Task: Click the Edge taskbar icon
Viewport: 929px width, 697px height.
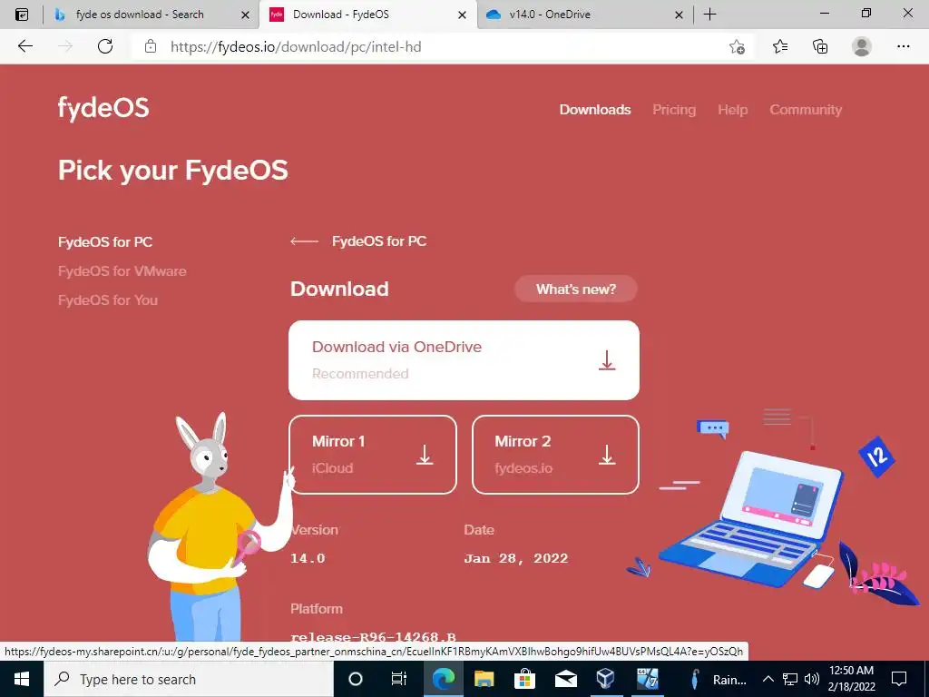Action: (443, 679)
